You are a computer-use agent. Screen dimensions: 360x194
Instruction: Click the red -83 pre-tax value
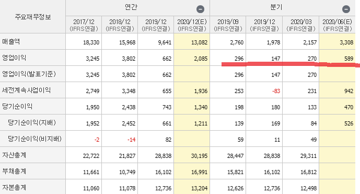point(276,91)
